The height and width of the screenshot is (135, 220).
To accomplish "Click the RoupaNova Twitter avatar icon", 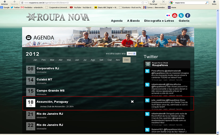I will [x=148, y=64].
